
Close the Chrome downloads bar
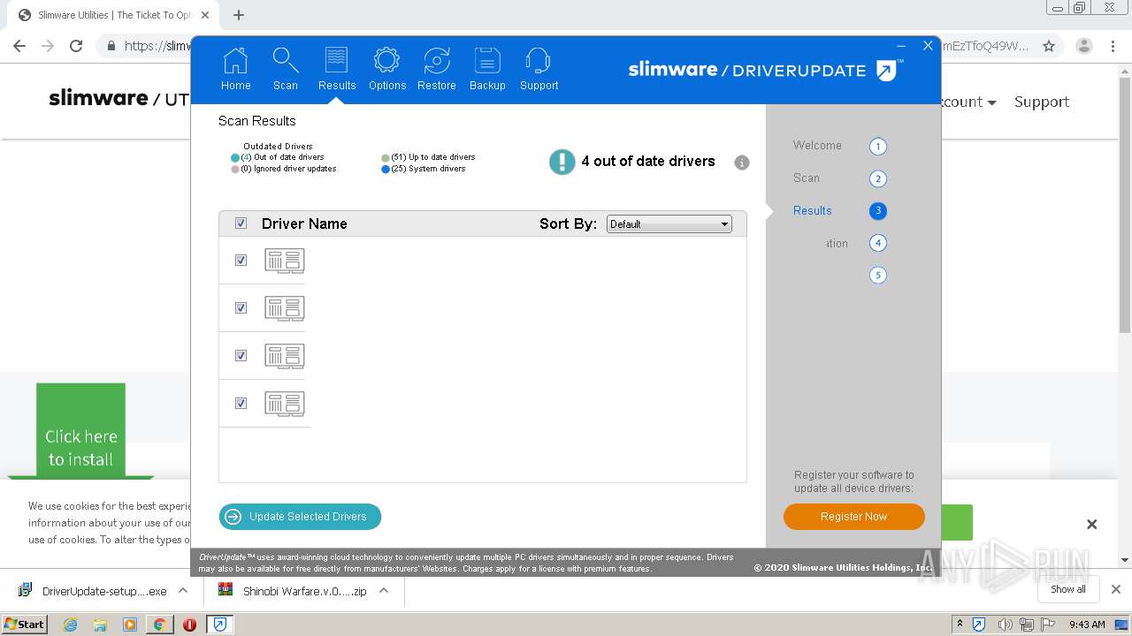click(x=1116, y=589)
